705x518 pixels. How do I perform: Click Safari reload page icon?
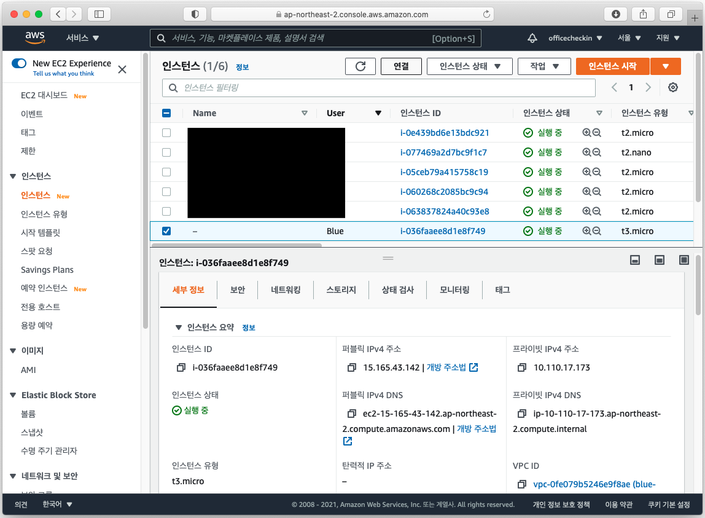pos(486,14)
